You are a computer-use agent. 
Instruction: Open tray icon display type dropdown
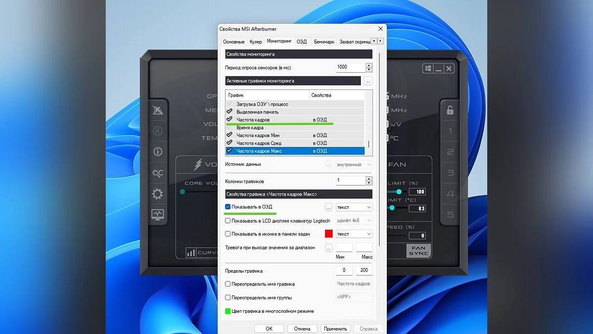point(354,234)
